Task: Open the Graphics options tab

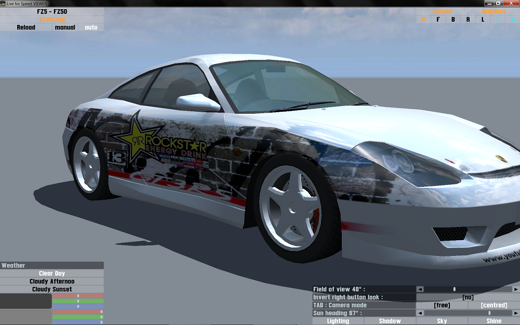Action: (494, 12)
